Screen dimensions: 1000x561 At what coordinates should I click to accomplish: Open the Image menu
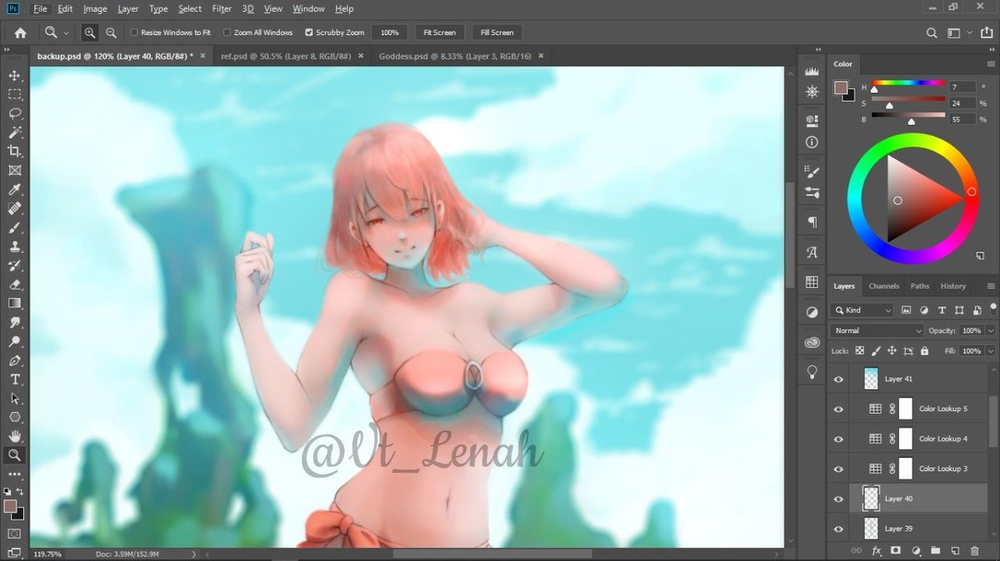[95, 8]
